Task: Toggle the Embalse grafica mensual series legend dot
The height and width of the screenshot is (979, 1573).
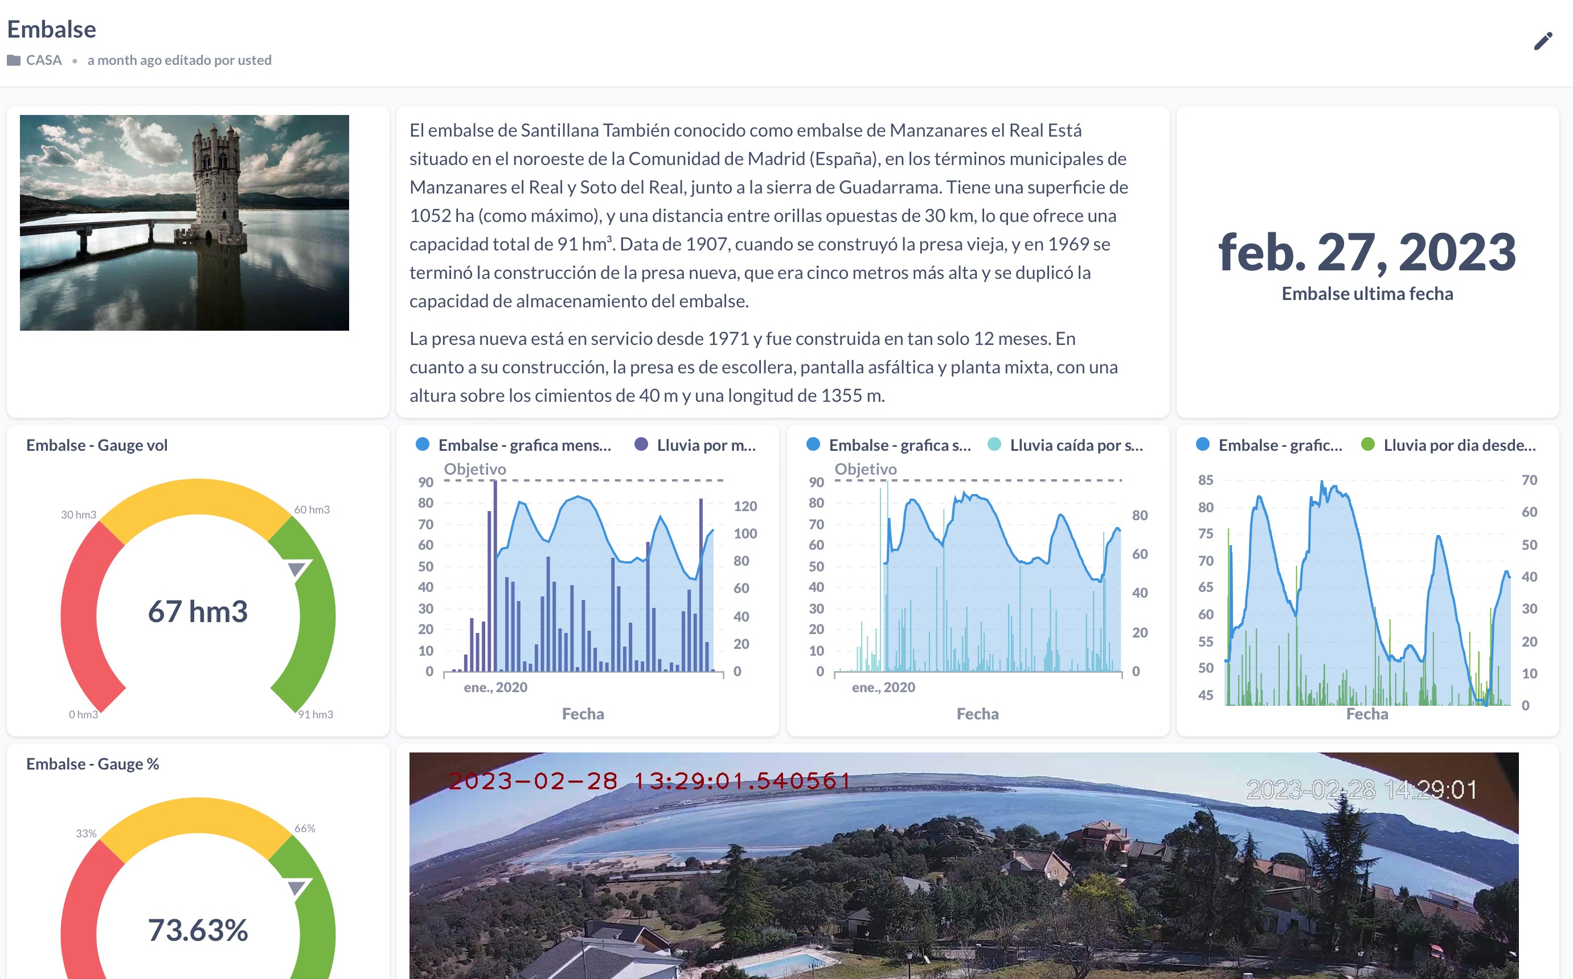Action: click(x=423, y=444)
